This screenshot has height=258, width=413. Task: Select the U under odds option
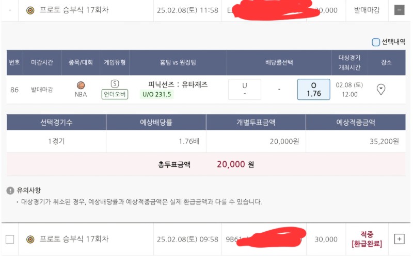[x=244, y=90]
